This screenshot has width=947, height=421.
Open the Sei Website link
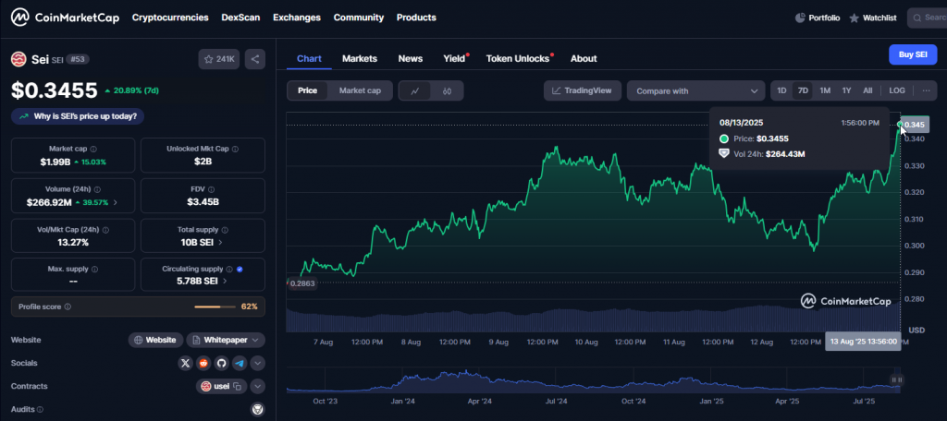155,340
